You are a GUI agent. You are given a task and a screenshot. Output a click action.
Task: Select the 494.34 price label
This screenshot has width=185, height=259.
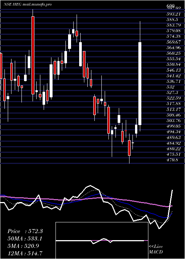coord(173,132)
